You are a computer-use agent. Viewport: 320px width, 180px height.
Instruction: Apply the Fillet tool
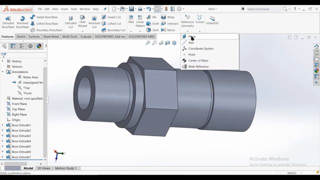(x=131, y=19)
